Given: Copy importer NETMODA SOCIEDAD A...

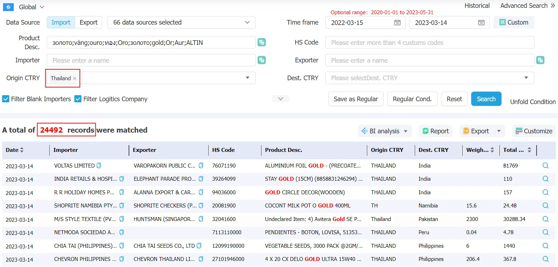Looking at the screenshot, I should pos(121,232).
